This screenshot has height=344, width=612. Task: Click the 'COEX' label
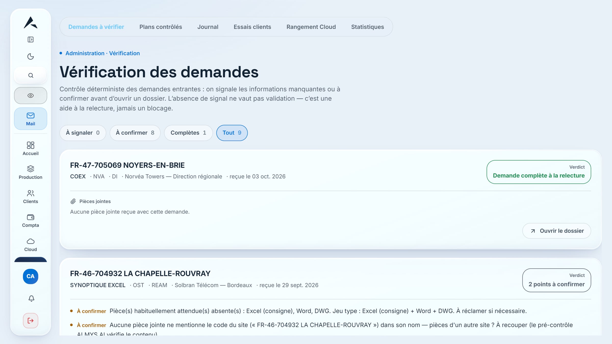coord(78,176)
